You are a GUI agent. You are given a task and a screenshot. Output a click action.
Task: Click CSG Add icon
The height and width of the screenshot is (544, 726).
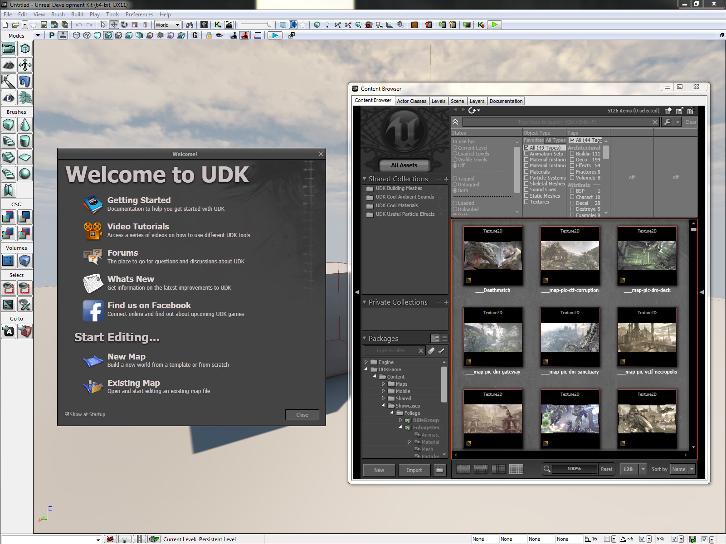9,217
